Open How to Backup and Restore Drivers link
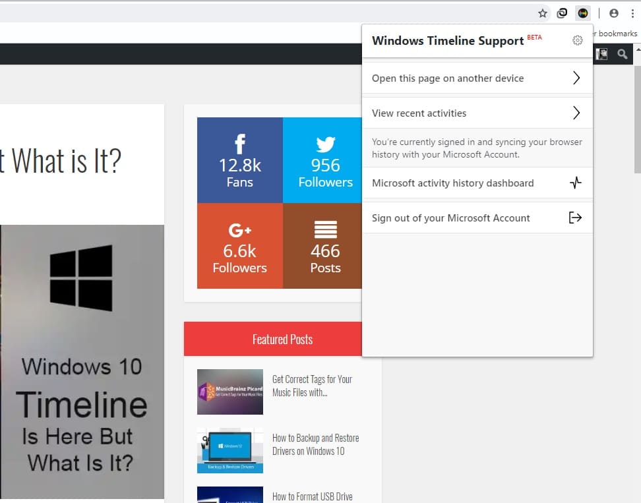The height and width of the screenshot is (503, 641). pos(316,444)
